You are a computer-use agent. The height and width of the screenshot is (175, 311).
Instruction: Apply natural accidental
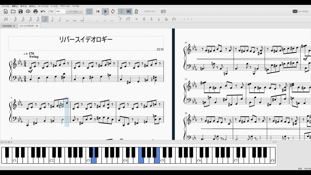(152, 19)
